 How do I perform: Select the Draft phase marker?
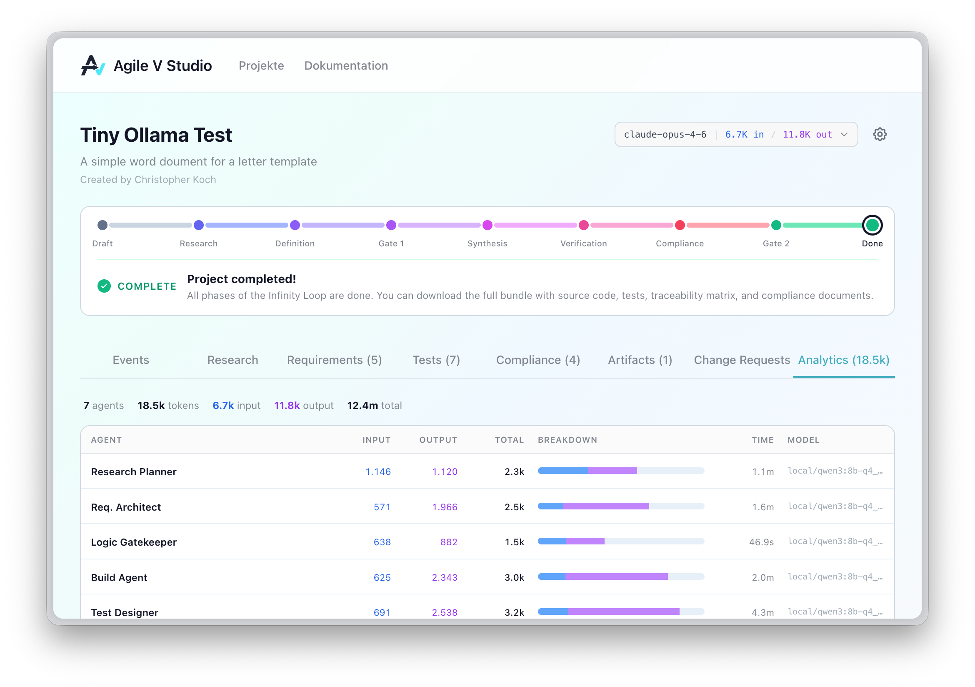102,225
